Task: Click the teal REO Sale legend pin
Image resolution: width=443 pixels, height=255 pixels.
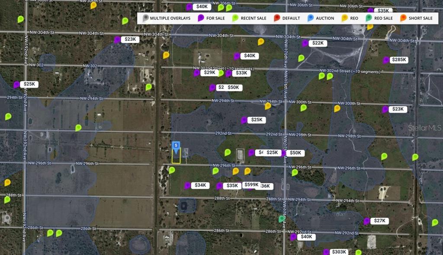Action: 368,18
